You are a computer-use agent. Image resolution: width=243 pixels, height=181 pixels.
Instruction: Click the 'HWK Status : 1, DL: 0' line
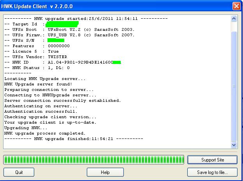37,68
